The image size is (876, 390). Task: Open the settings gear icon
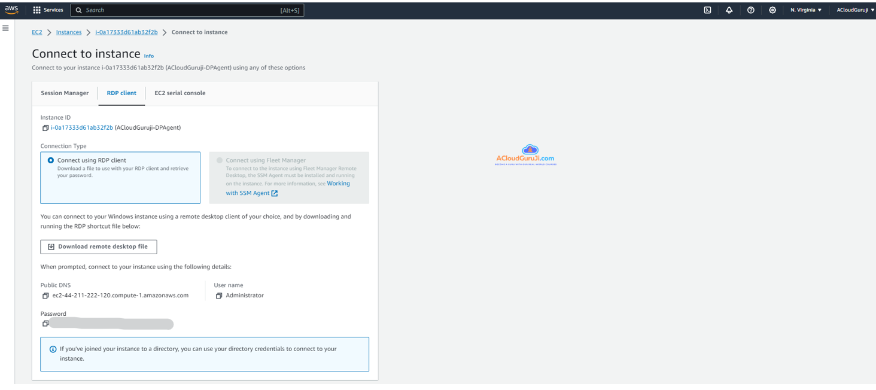tap(772, 10)
